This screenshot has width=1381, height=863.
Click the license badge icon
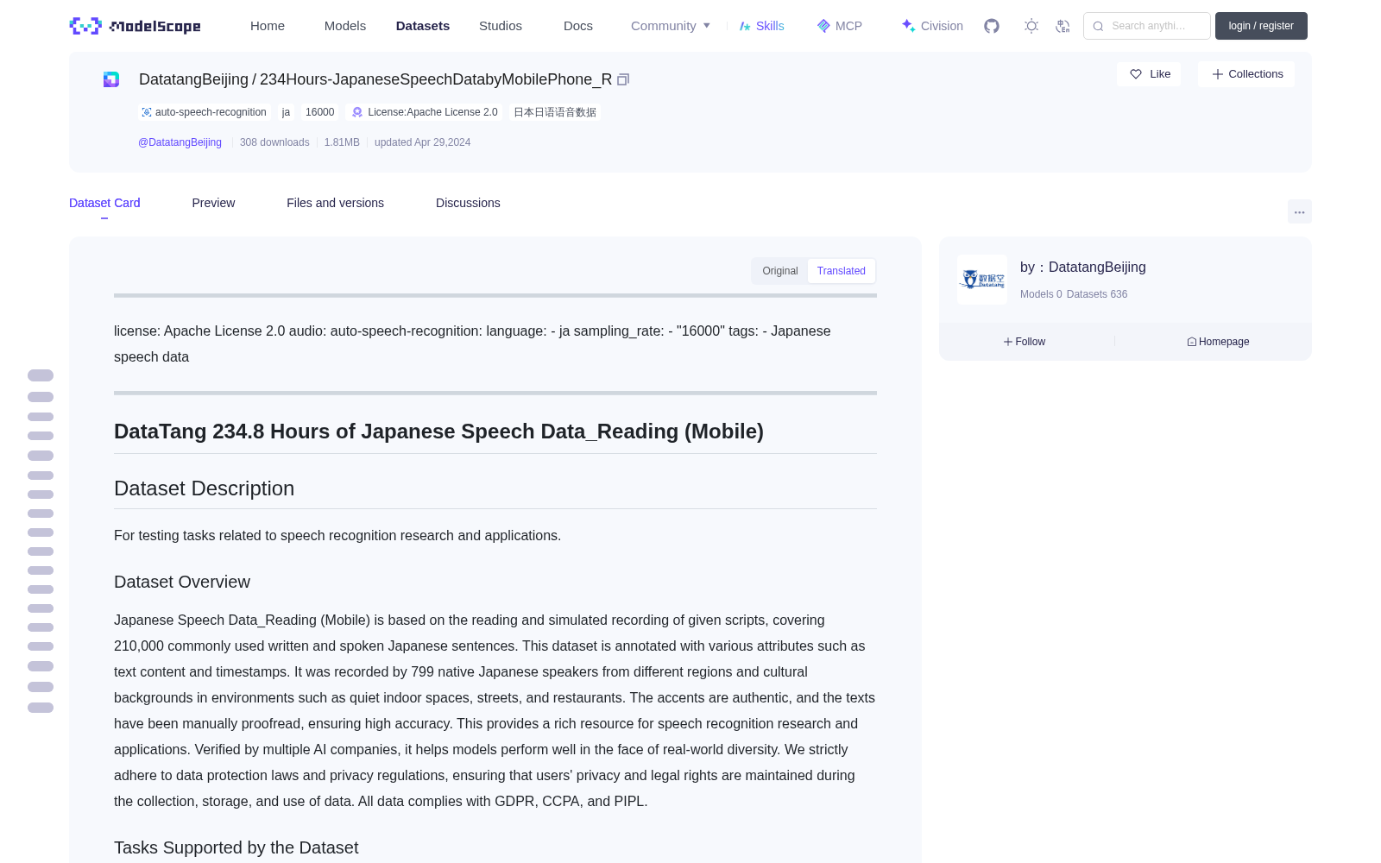click(x=357, y=112)
